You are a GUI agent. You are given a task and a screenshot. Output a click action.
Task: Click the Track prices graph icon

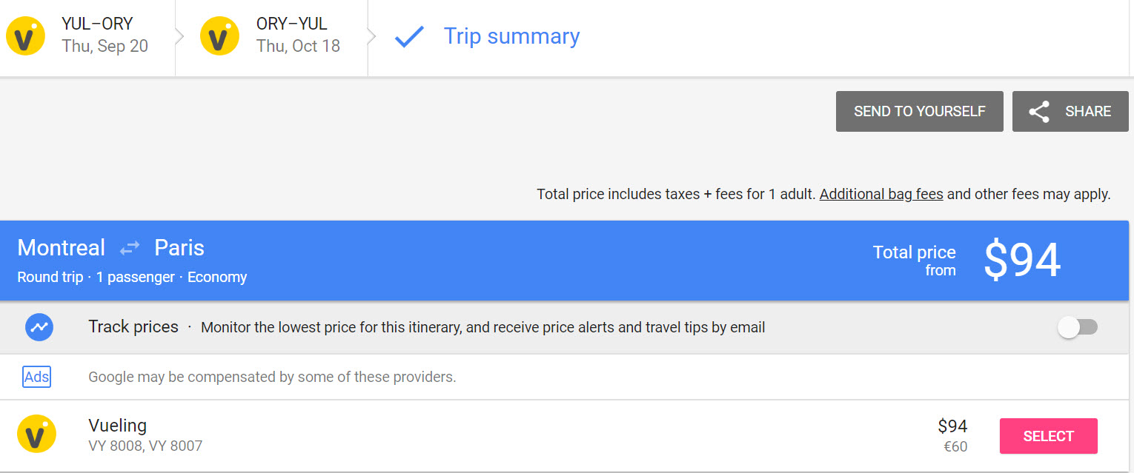[39, 326]
